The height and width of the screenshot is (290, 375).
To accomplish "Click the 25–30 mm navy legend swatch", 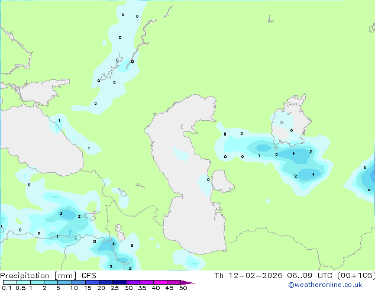I will pos(119,282).
